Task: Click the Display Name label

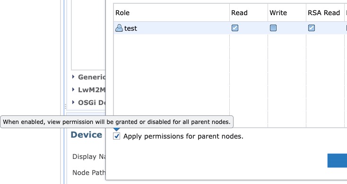Action: 89,157
